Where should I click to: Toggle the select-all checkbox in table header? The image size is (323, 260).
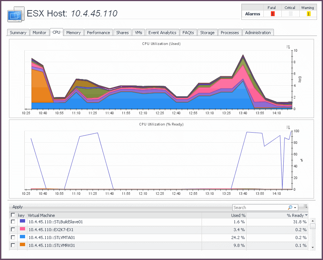[13, 215]
